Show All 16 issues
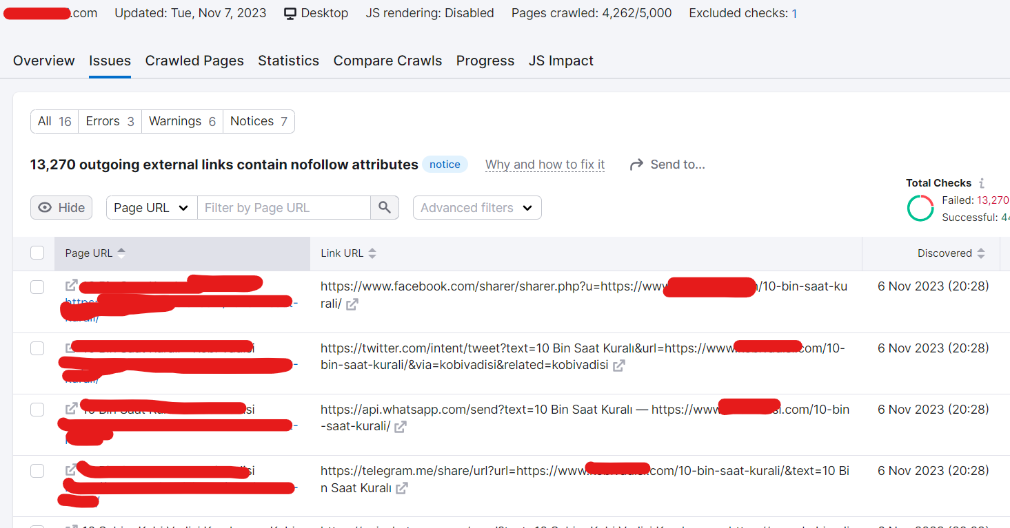The image size is (1010, 528). point(54,121)
